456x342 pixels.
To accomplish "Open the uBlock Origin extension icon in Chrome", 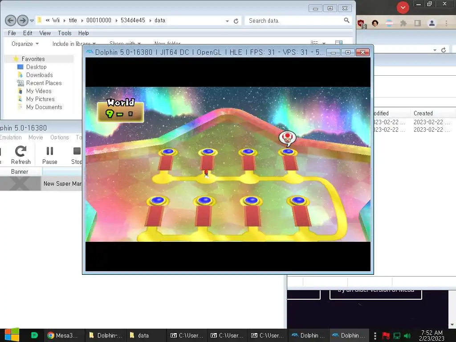I will (361, 23).
